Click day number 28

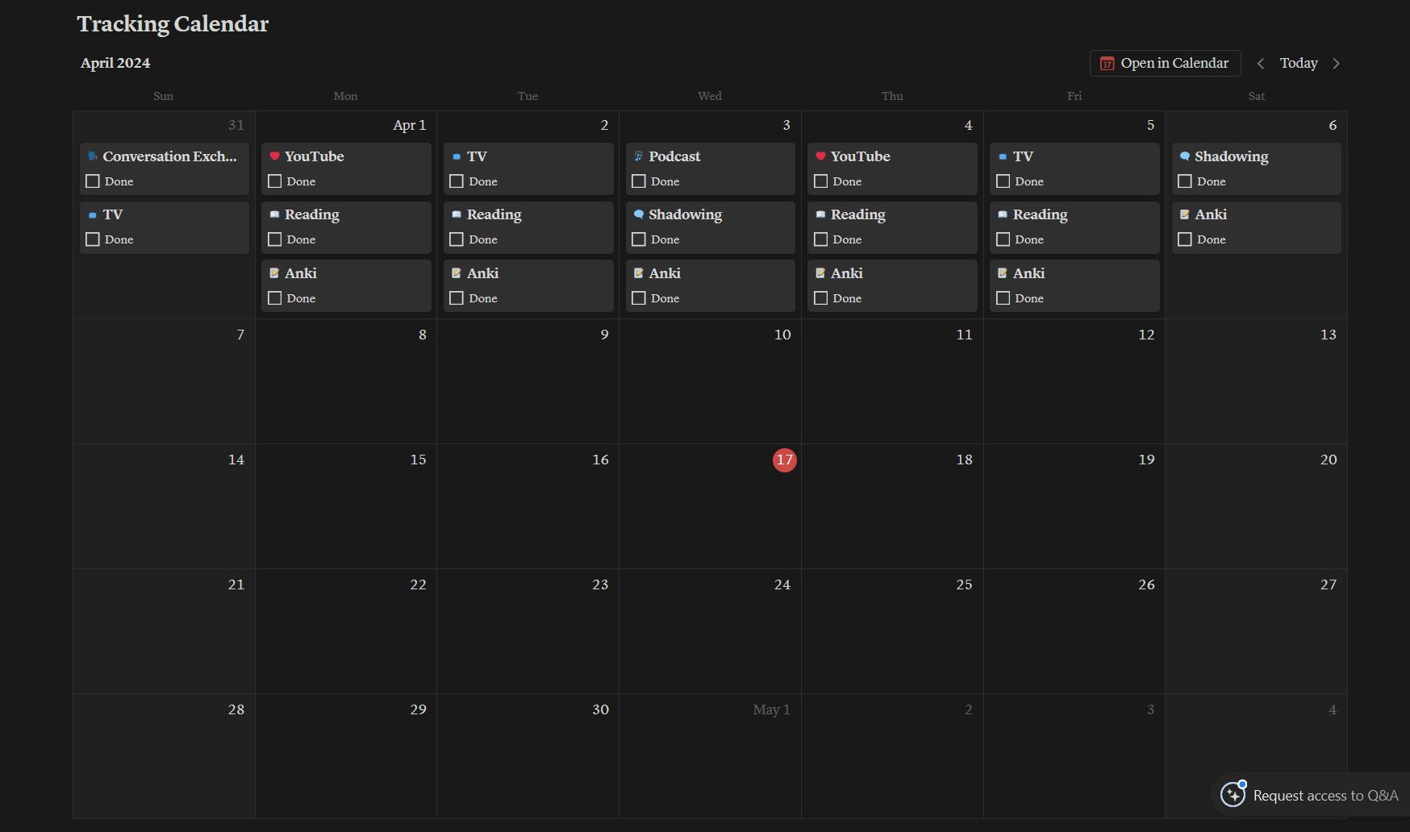pyautogui.click(x=236, y=709)
